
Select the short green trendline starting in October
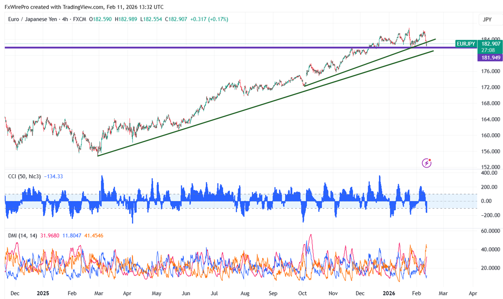pos(370,62)
